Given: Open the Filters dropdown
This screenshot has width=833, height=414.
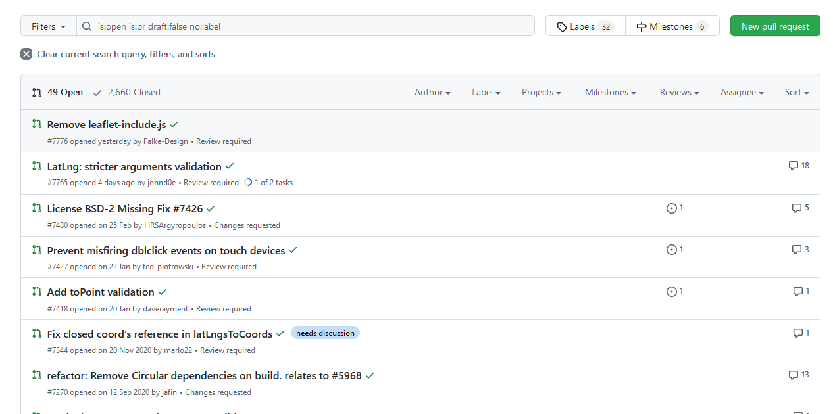Looking at the screenshot, I should pyautogui.click(x=49, y=26).
